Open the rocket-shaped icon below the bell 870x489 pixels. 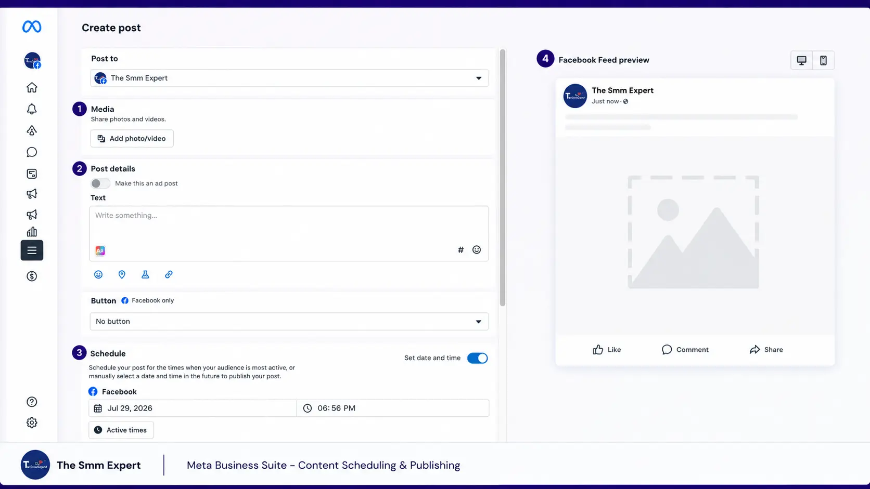(32, 130)
